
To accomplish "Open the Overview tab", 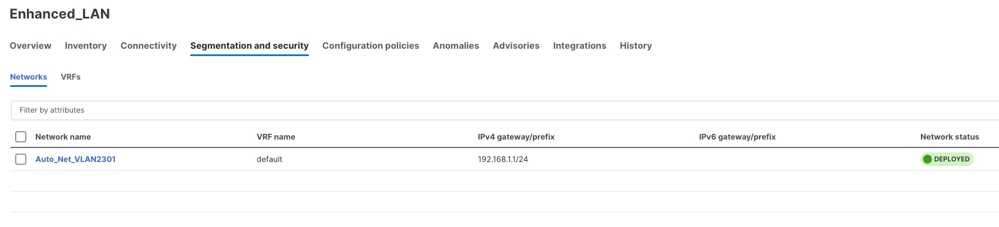I will coord(30,46).
